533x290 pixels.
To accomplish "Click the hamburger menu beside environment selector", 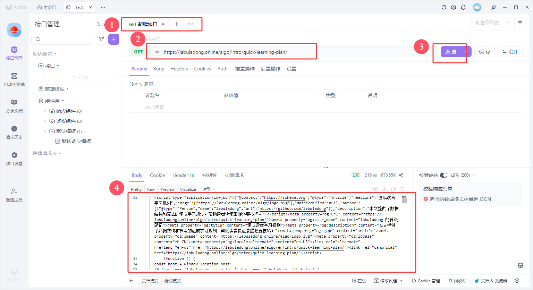I will click(x=520, y=23).
